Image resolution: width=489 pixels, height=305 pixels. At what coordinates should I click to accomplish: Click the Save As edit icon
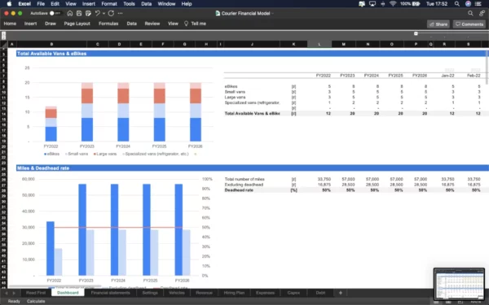(88, 13)
